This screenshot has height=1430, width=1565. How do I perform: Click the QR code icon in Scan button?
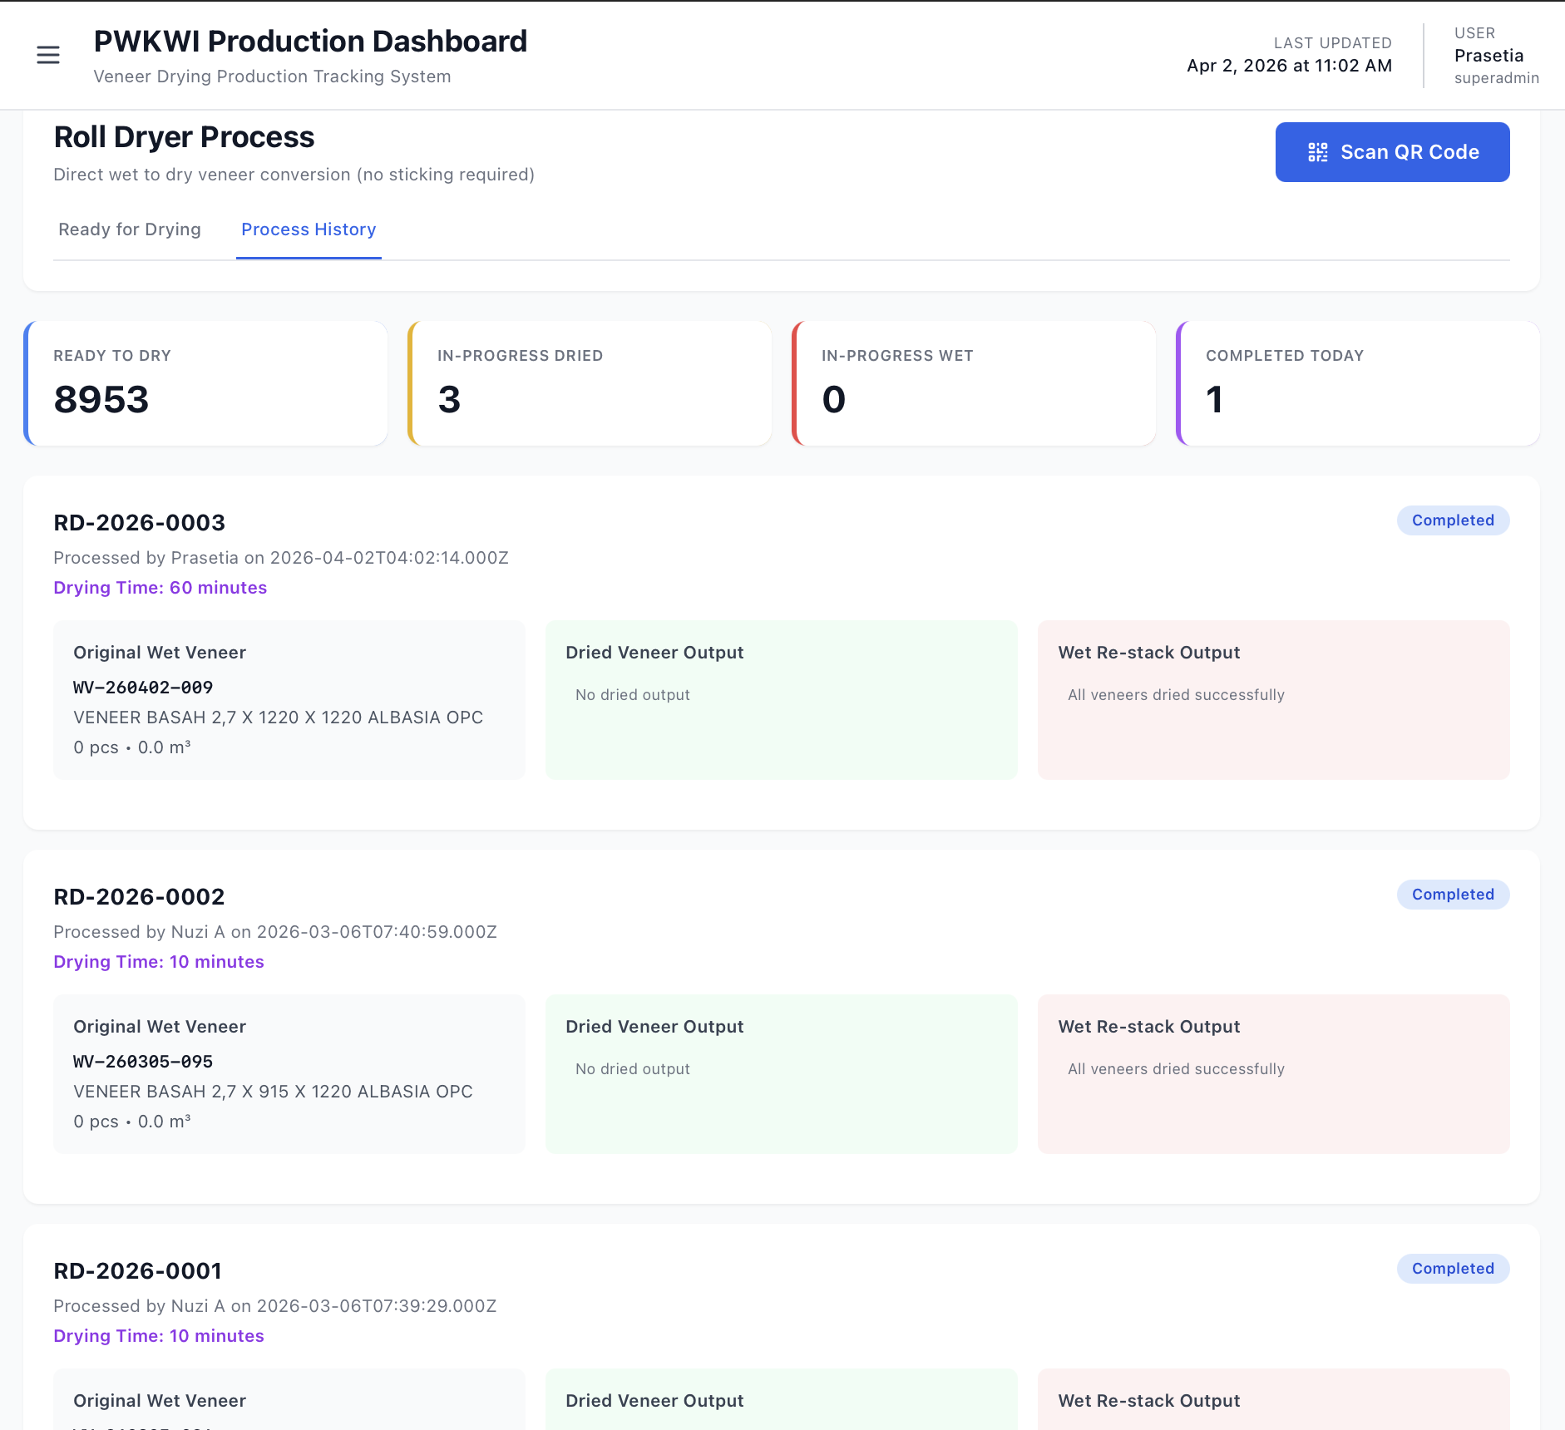pos(1317,152)
